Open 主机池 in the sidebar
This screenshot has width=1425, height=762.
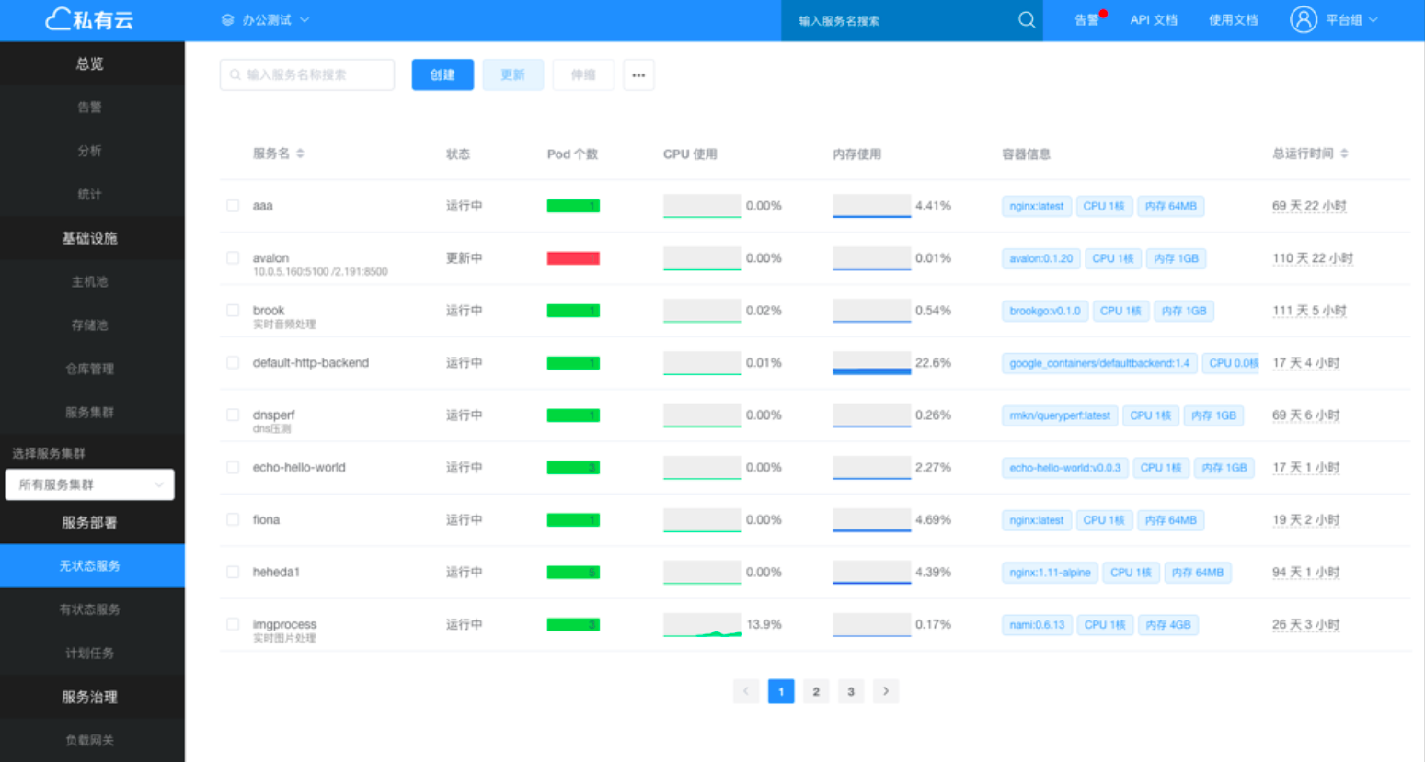(x=89, y=281)
